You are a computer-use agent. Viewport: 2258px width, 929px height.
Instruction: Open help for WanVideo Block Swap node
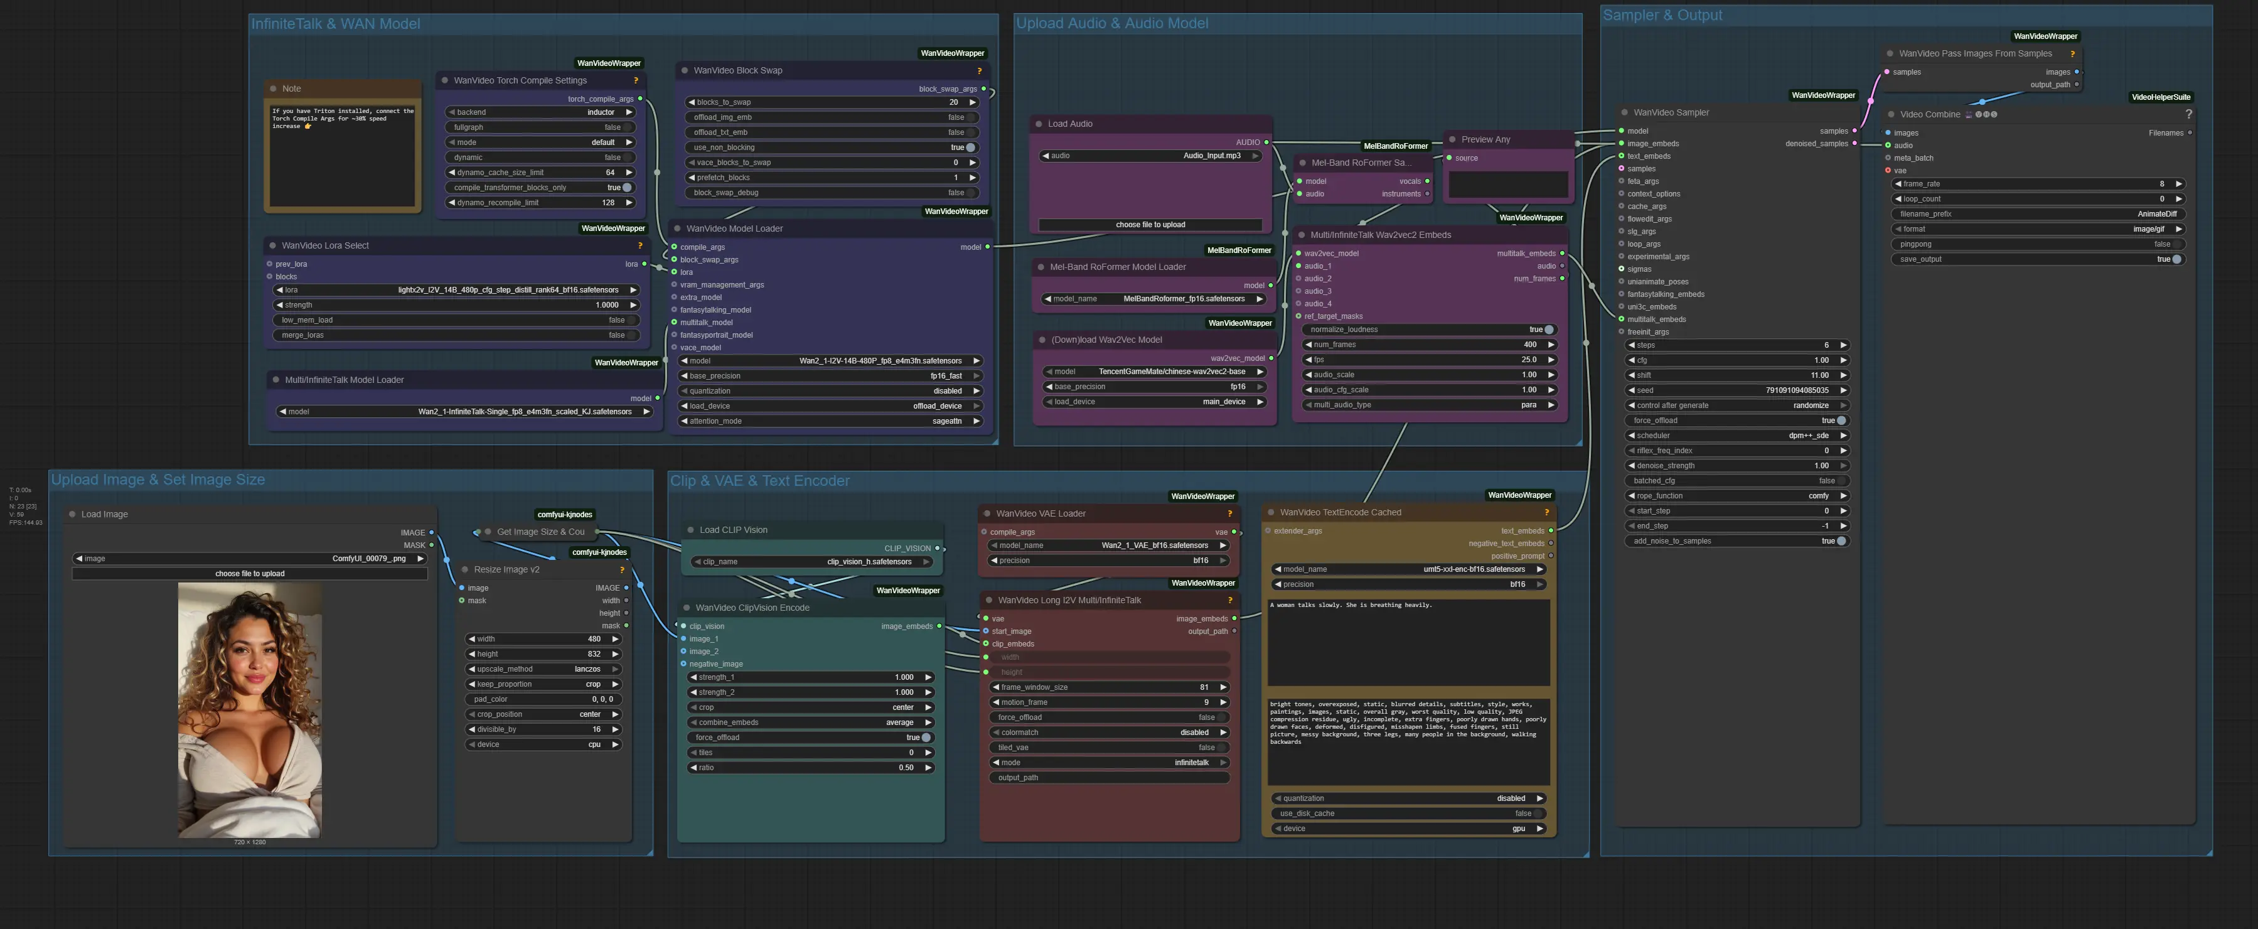coord(979,71)
